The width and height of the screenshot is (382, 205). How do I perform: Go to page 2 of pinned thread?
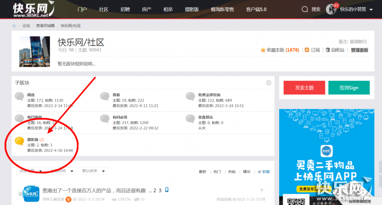155,191
